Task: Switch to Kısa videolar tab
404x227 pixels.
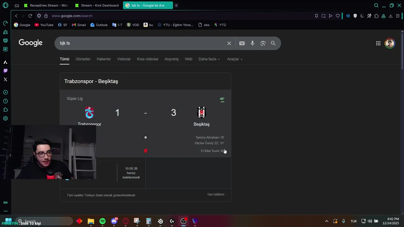Action: coord(148,59)
